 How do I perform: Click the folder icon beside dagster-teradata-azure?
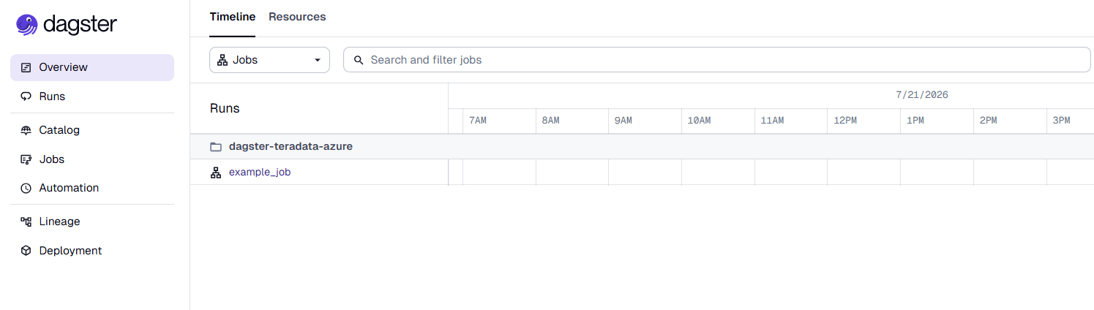tap(216, 147)
